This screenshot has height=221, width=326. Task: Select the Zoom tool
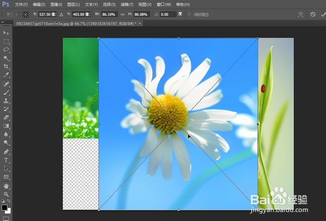click(6, 194)
